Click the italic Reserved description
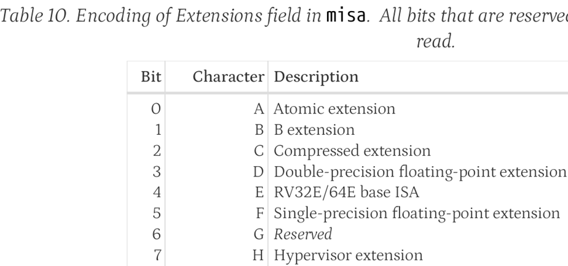The width and height of the screenshot is (568, 266). 303,234
